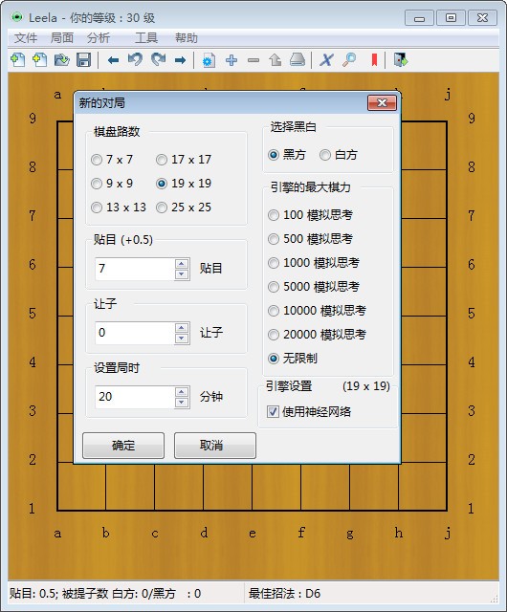This screenshot has height=612, width=507.
Task: Choose 白方 as your color
Action: (x=339, y=155)
